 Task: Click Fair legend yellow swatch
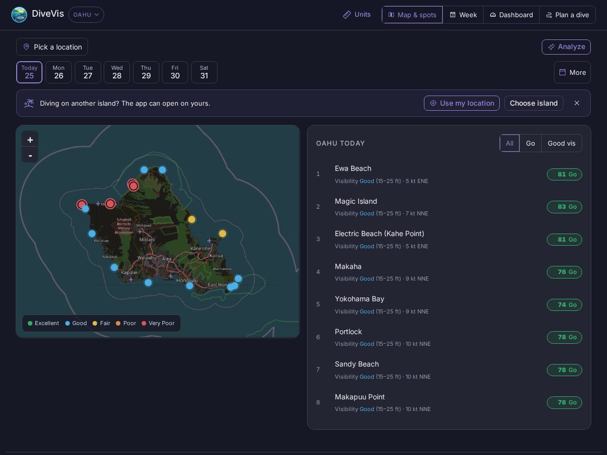click(95, 323)
